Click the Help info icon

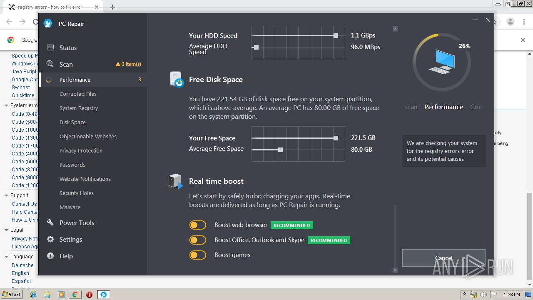click(x=50, y=256)
